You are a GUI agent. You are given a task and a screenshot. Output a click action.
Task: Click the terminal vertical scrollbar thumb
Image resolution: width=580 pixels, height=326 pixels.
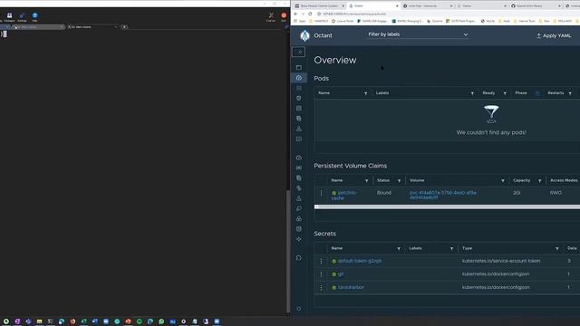click(288, 252)
